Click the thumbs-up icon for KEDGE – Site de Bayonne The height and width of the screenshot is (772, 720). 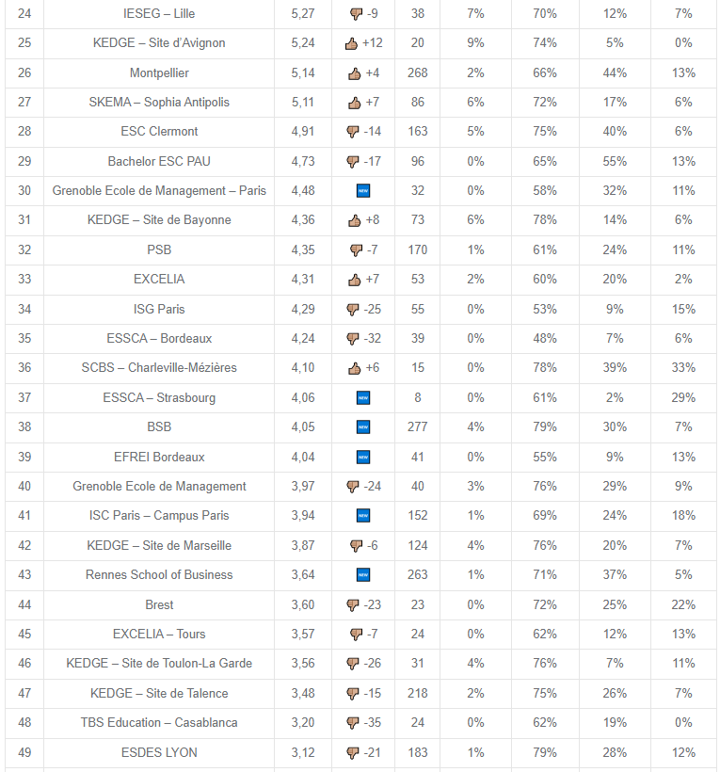click(x=355, y=220)
